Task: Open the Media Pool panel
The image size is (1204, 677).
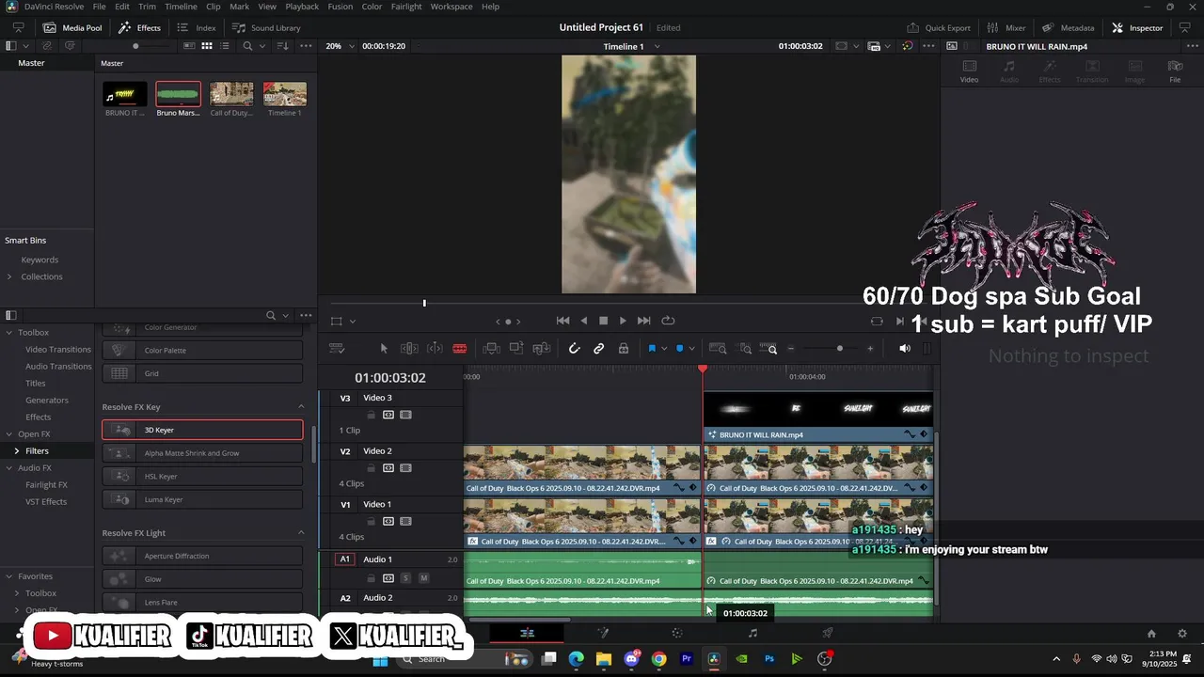Action: [72, 28]
